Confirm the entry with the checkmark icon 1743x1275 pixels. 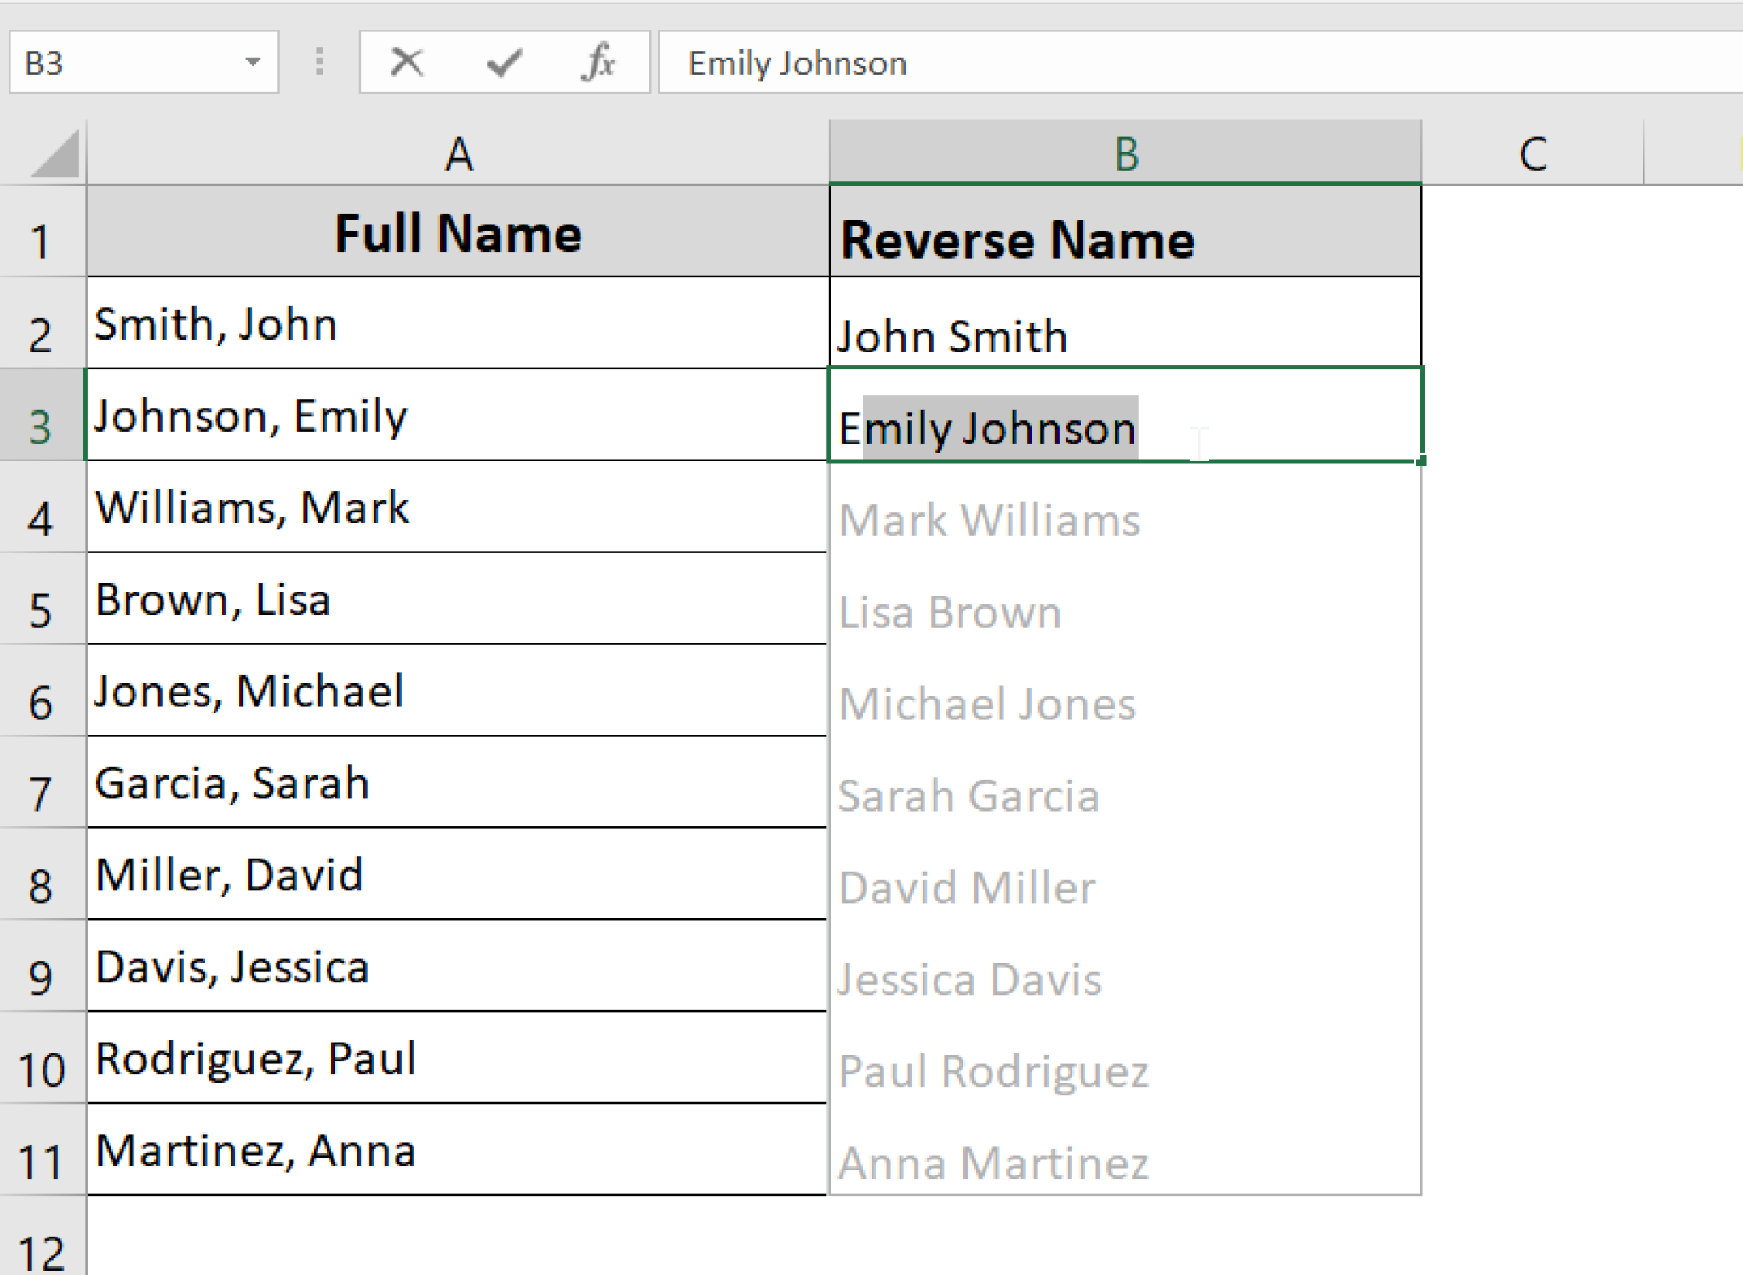[x=504, y=61]
